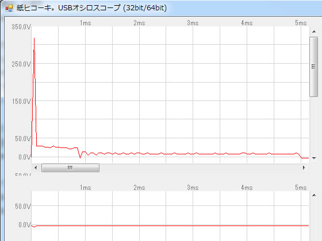Screen dimensions: 322x241
Task: Click lower chart's scroll up arrow
Action: click(x=314, y=195)
